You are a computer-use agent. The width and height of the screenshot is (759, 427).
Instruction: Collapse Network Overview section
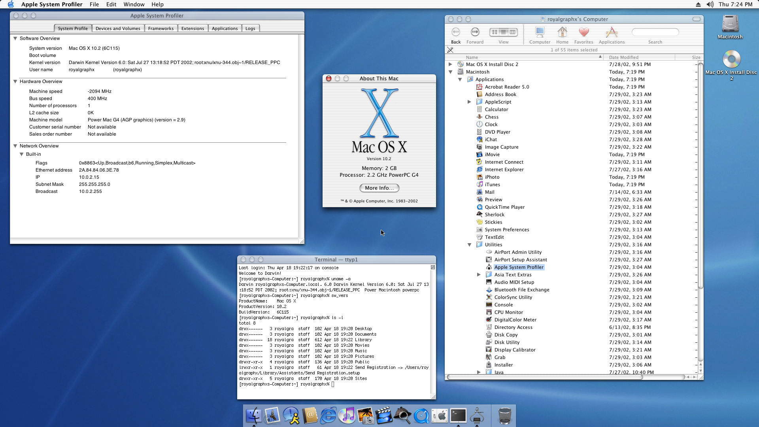click(x=15, y=146)
